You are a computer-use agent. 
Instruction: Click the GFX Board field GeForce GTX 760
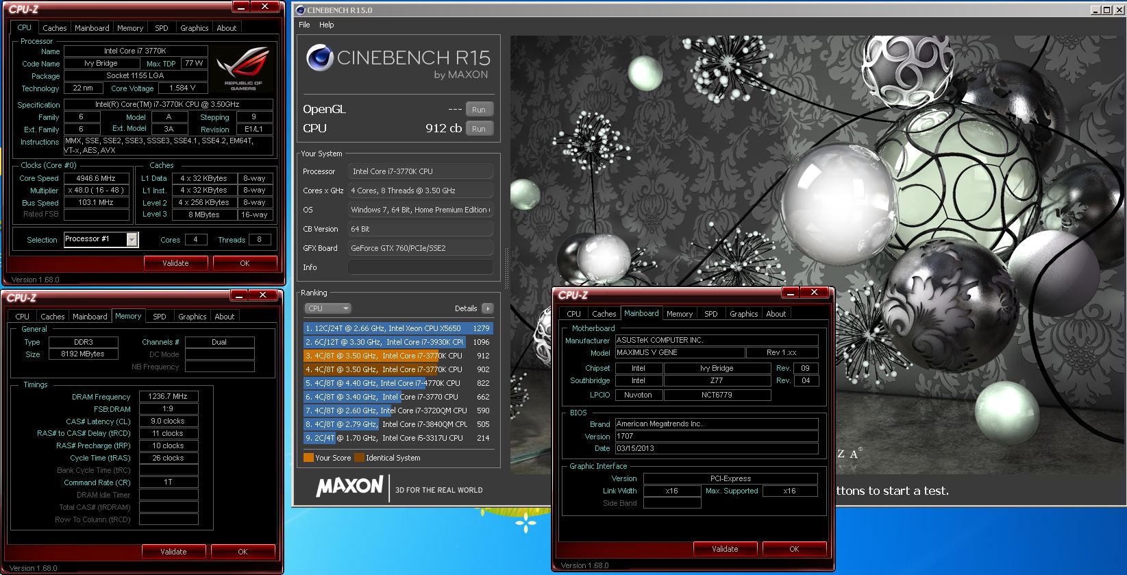tap(421, 248)
